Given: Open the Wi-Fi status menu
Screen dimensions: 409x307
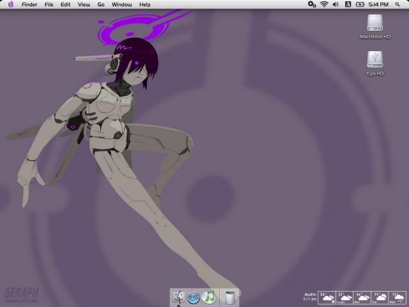Looking at the screenshot, I should click(324, 4).
